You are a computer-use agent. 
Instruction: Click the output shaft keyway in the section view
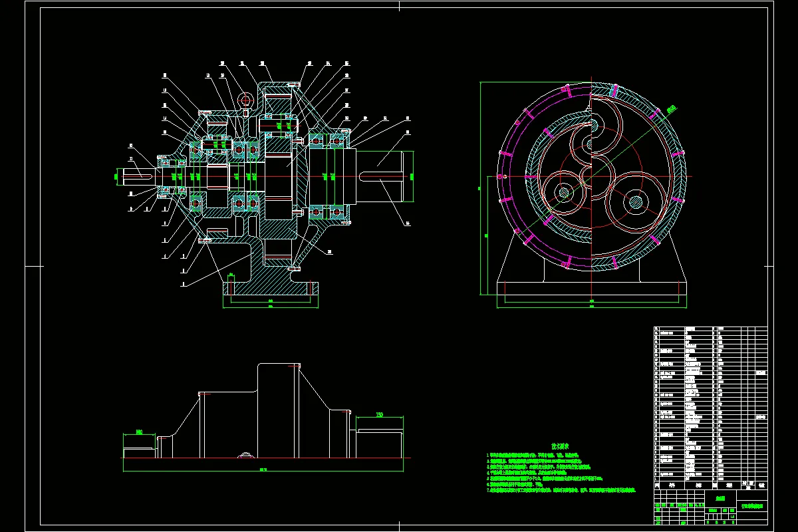click(382, 176)
